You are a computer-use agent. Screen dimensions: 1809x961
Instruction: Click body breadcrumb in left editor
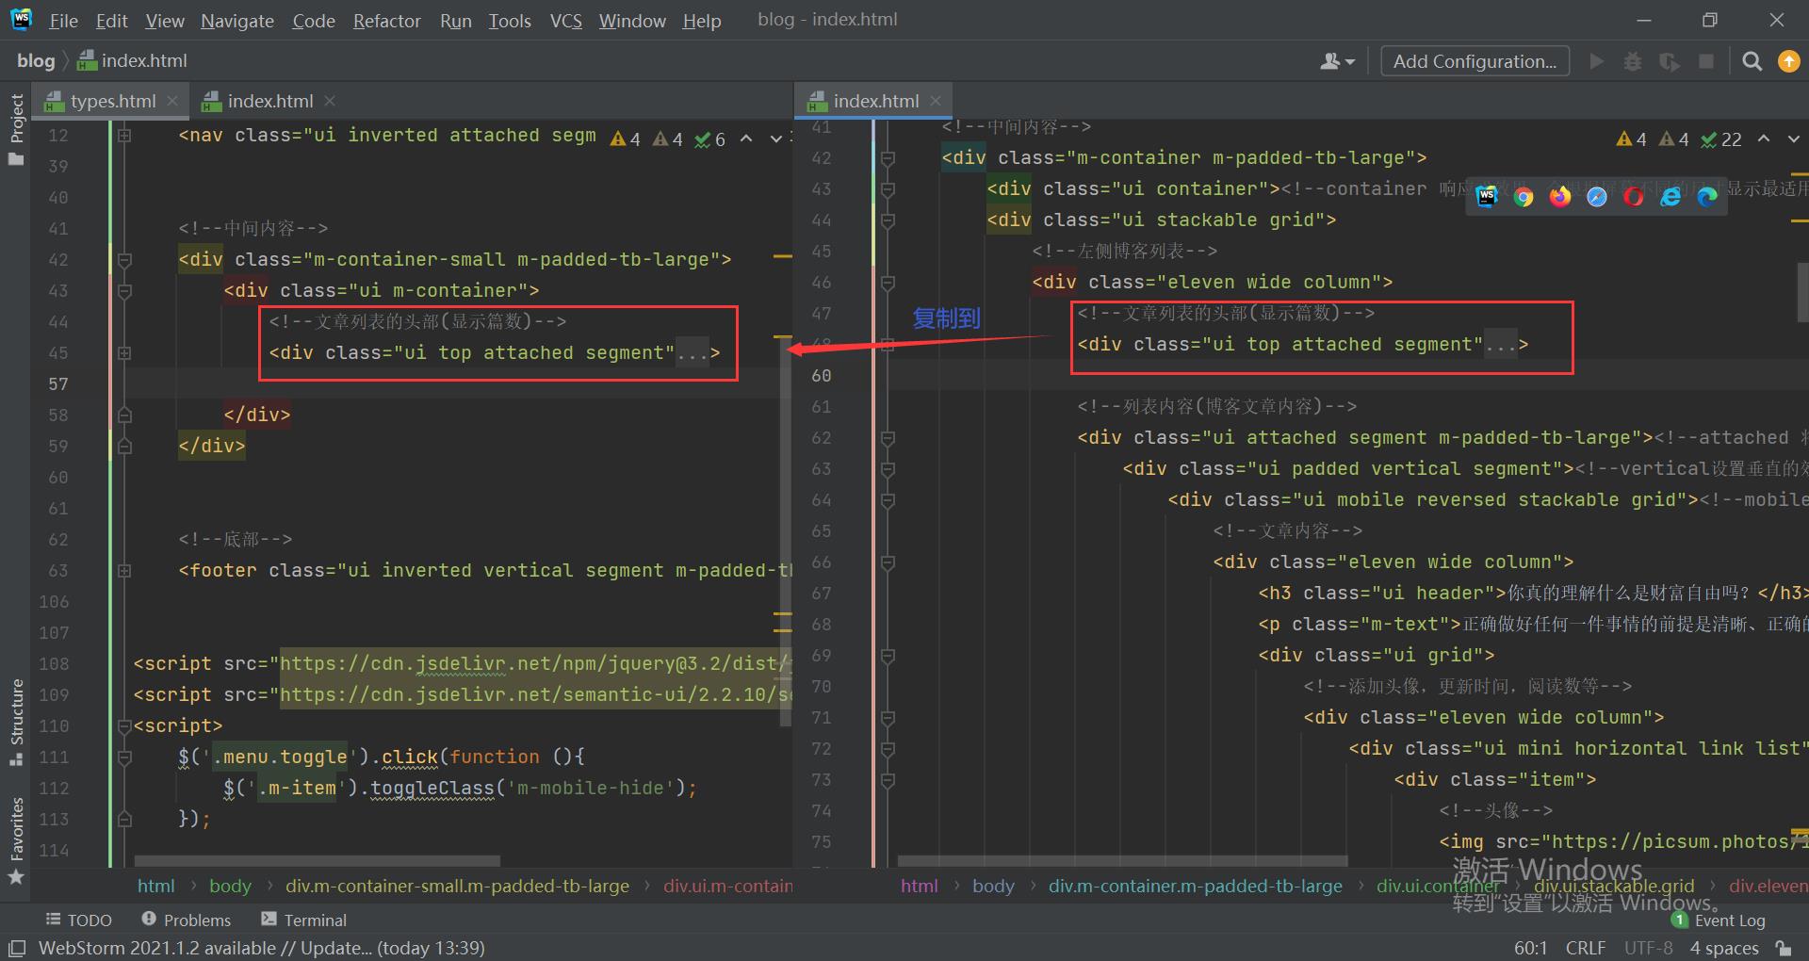[230, 886]
